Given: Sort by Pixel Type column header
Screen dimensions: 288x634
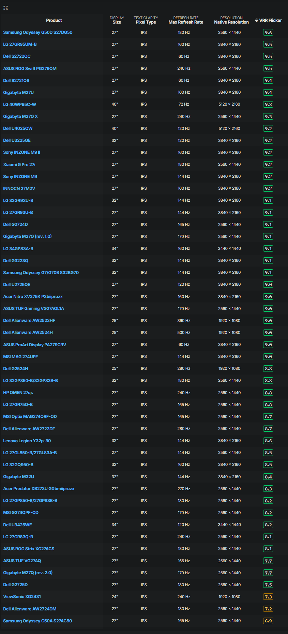Looking at the screenshot, I should tap(146, 20).
